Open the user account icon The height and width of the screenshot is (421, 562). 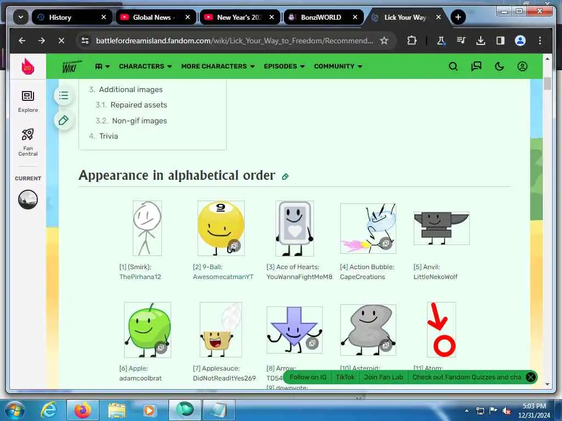522,66
